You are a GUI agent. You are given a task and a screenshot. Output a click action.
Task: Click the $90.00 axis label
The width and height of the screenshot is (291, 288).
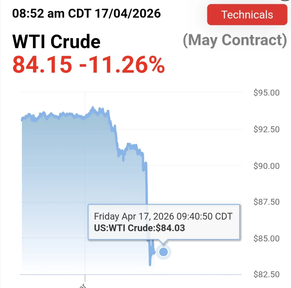(x=266, y=166)
